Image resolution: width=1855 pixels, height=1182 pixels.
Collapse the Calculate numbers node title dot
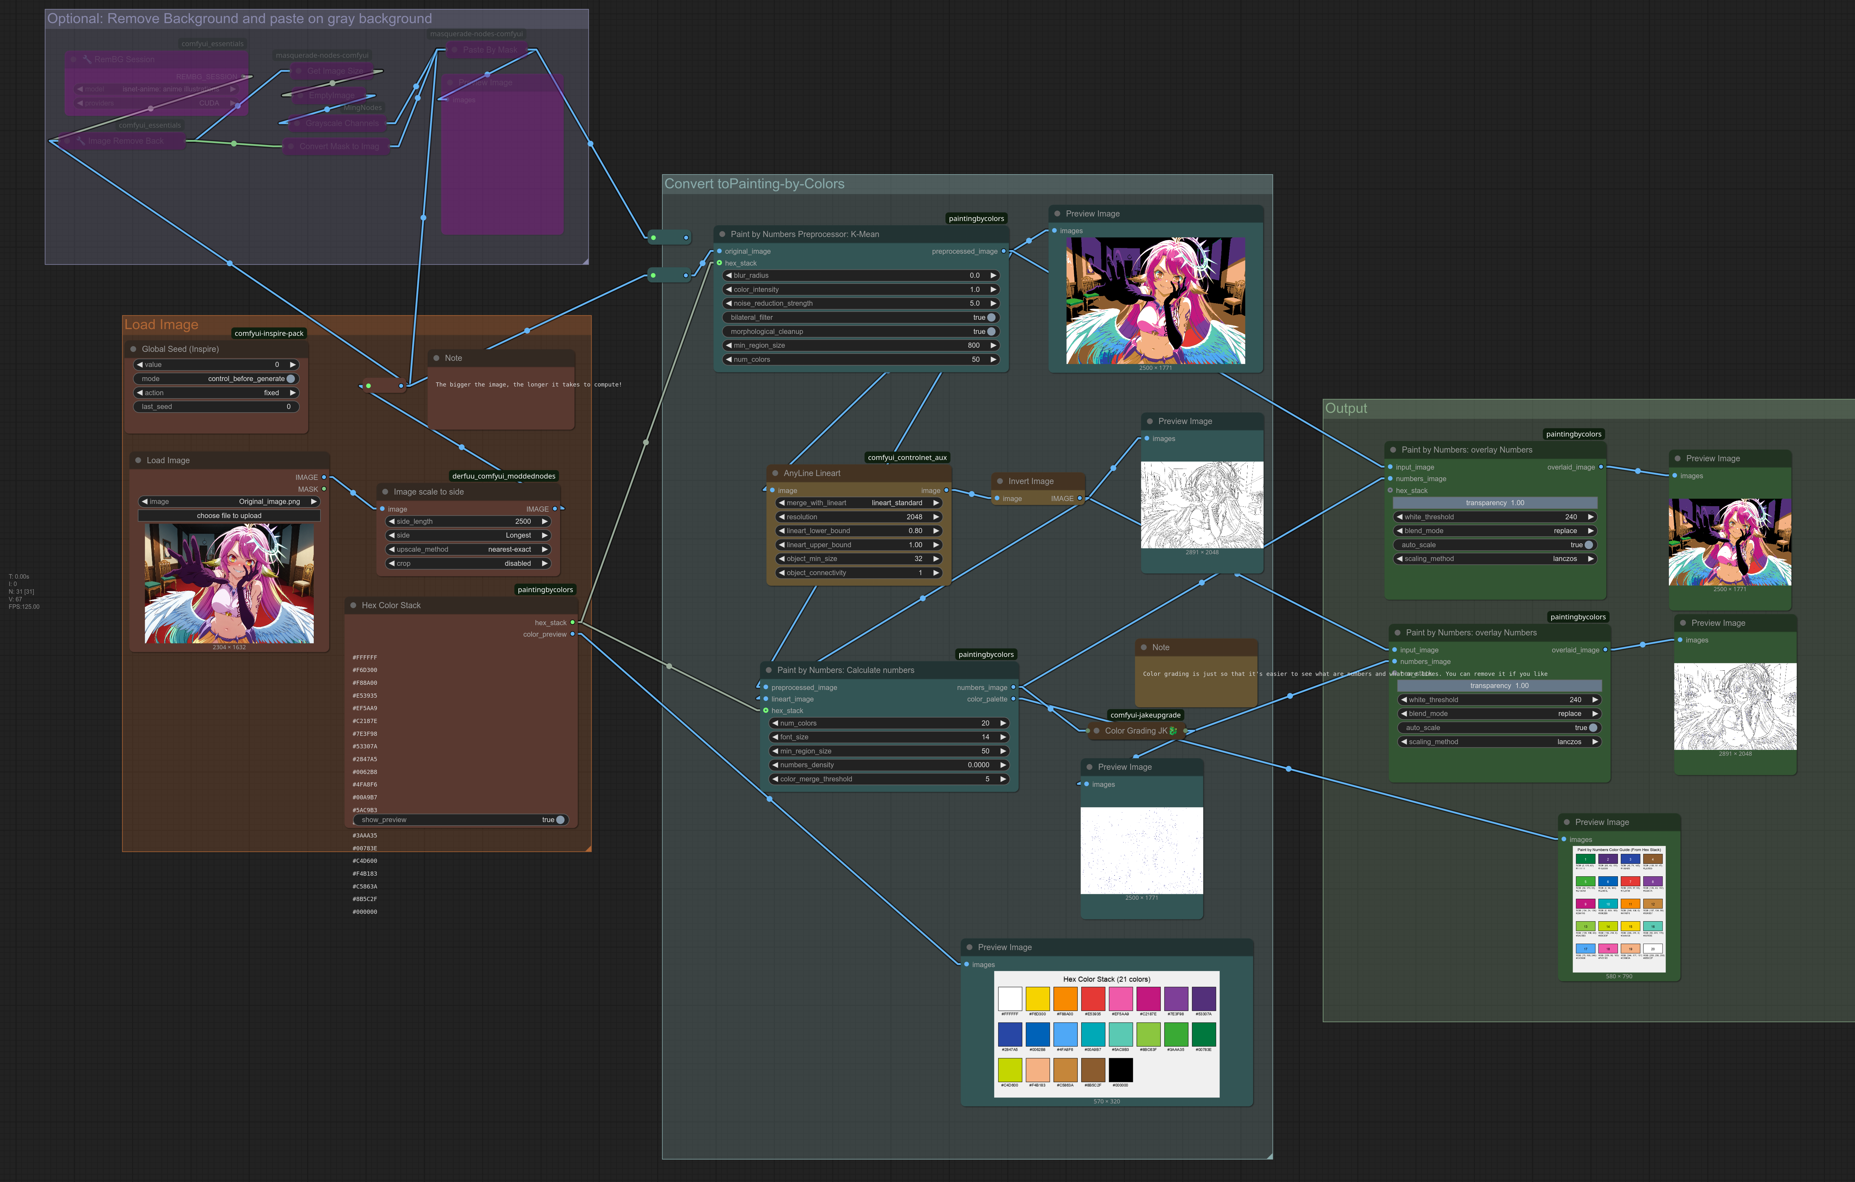point(769,670)
